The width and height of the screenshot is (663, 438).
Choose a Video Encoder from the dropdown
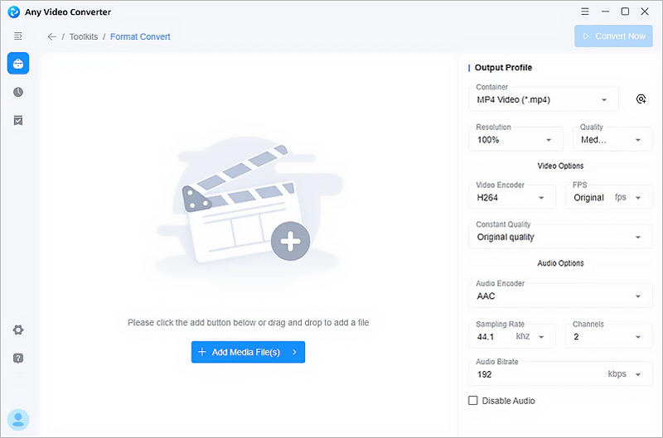pyautogui.click(x=512, y=197)
